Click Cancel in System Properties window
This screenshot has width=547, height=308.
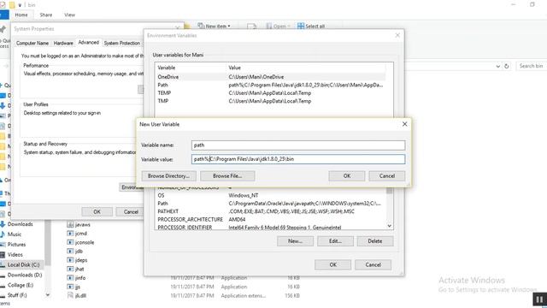[131, 212]
